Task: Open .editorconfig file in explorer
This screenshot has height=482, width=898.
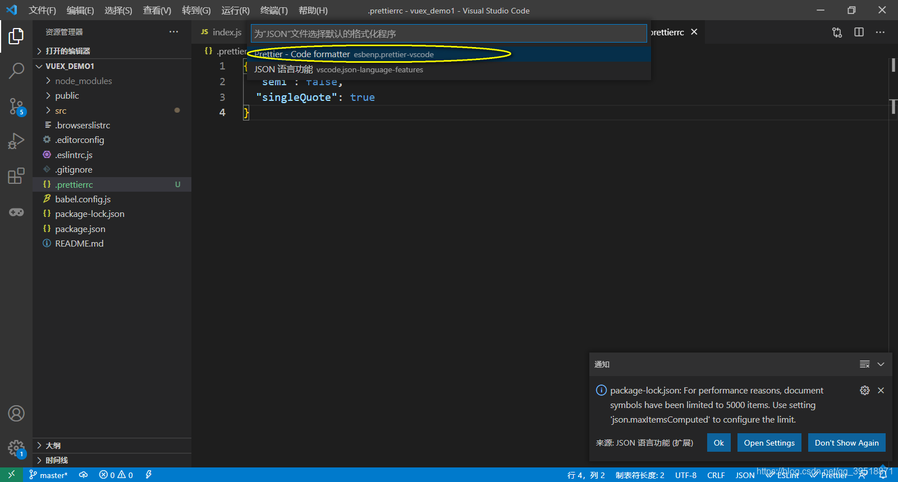Action: tap(112, 140)
